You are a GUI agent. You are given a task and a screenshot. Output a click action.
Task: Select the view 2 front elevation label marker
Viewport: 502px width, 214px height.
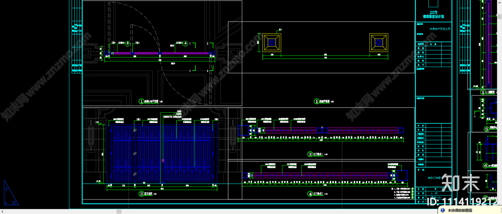142,194
